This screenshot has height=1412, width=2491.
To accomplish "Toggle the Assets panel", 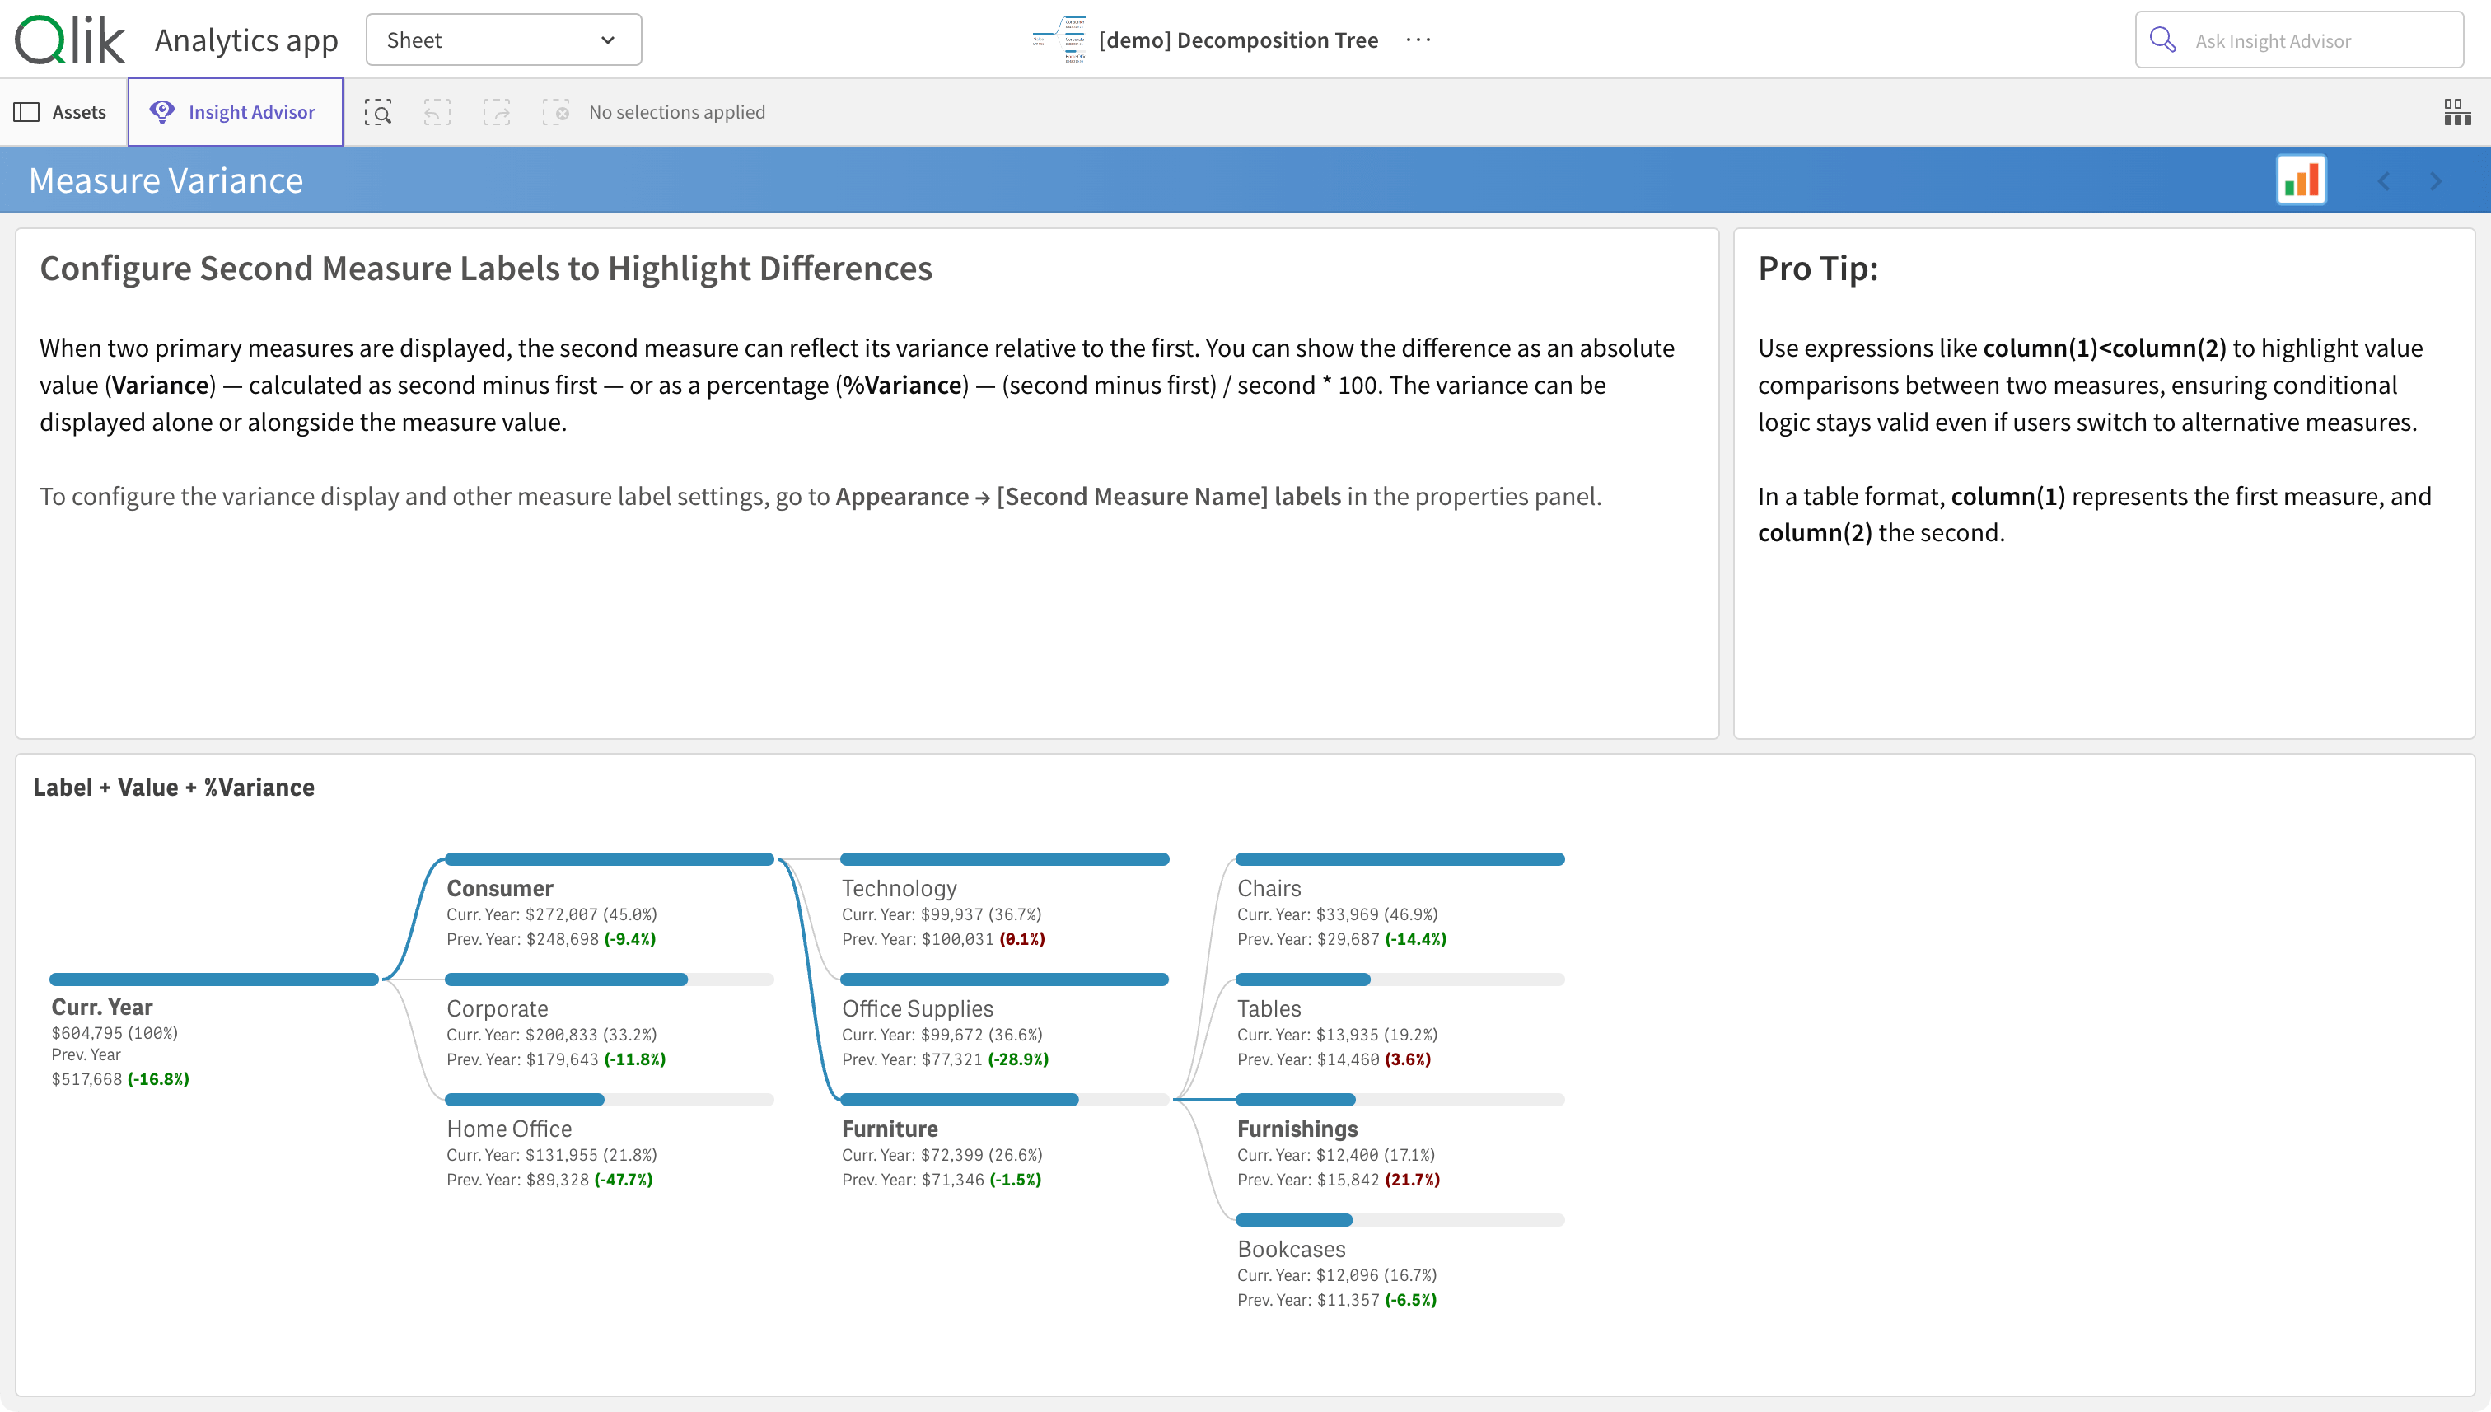I will [61, 113].
